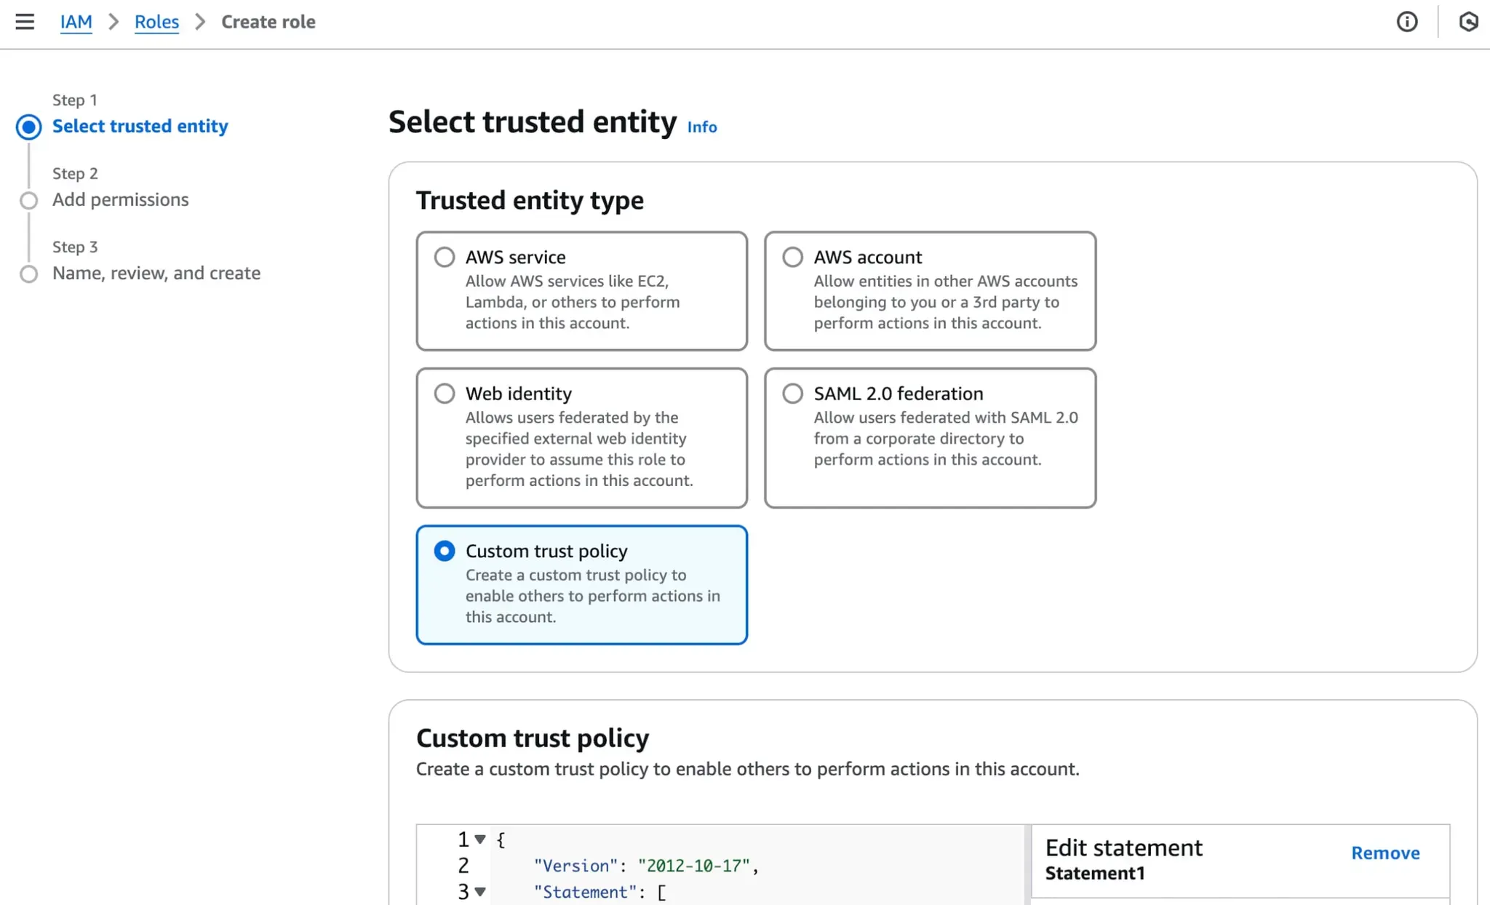Viewport: 1490px width, 905px height.
Task: Click the info panel icon
Action: pyautogui.click(x=1406, y=22)
